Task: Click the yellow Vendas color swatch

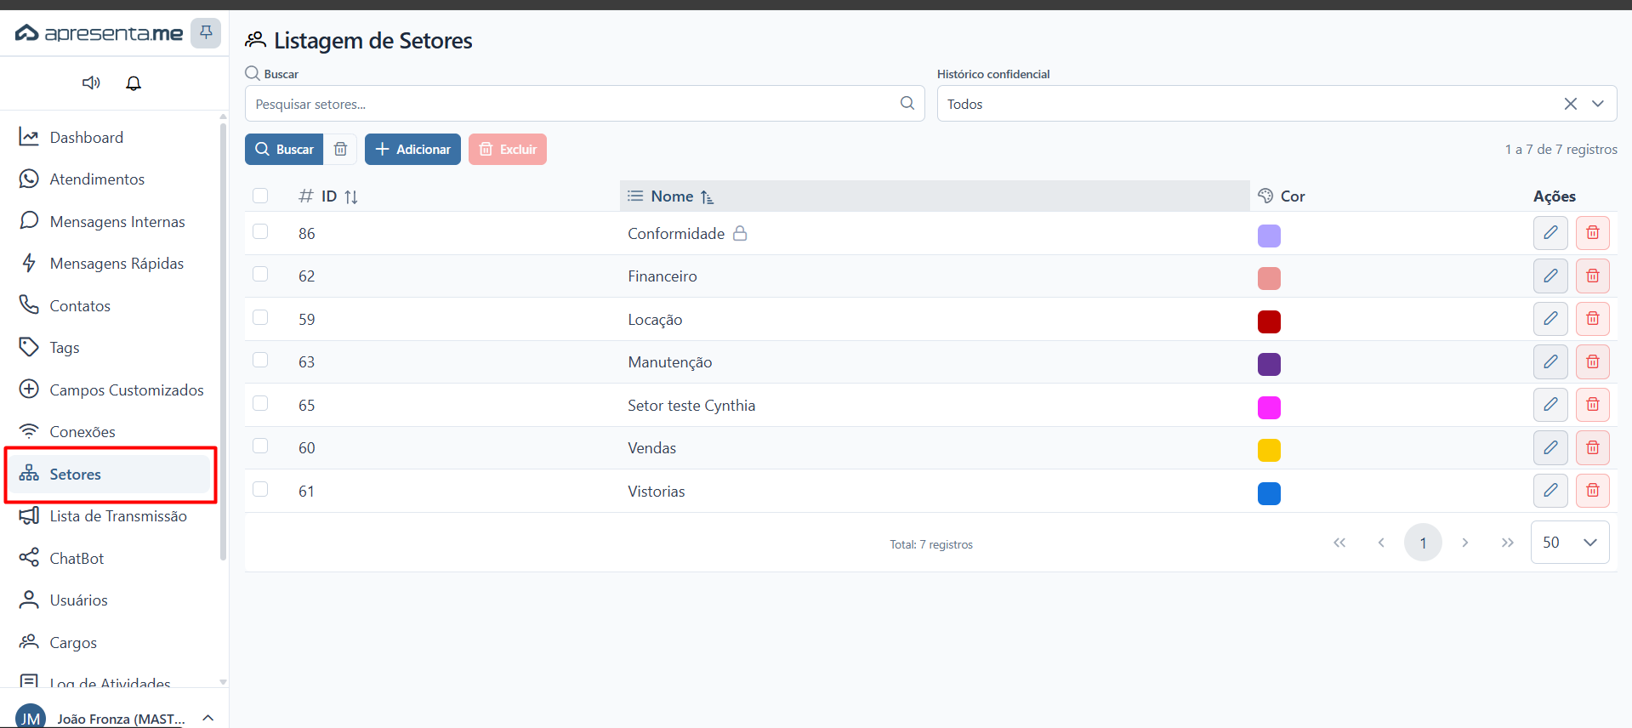Action: point(1269,450)
